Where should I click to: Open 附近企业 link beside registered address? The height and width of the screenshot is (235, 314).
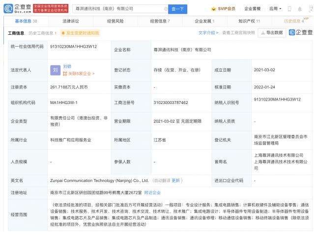pyautogui.click(x=152, y=193)
